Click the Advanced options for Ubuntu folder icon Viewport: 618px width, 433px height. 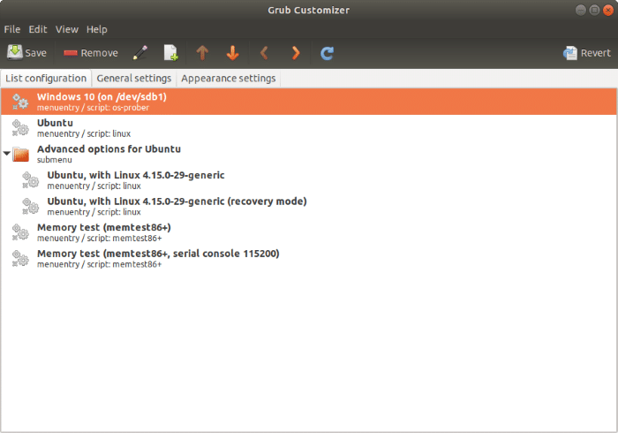point(20,154)
